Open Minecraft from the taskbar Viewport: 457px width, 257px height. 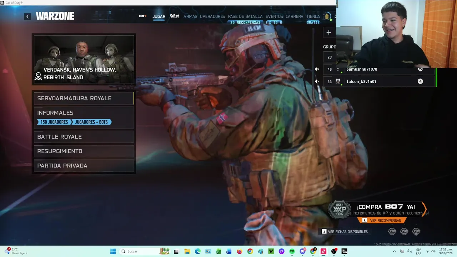pos(271,251)
